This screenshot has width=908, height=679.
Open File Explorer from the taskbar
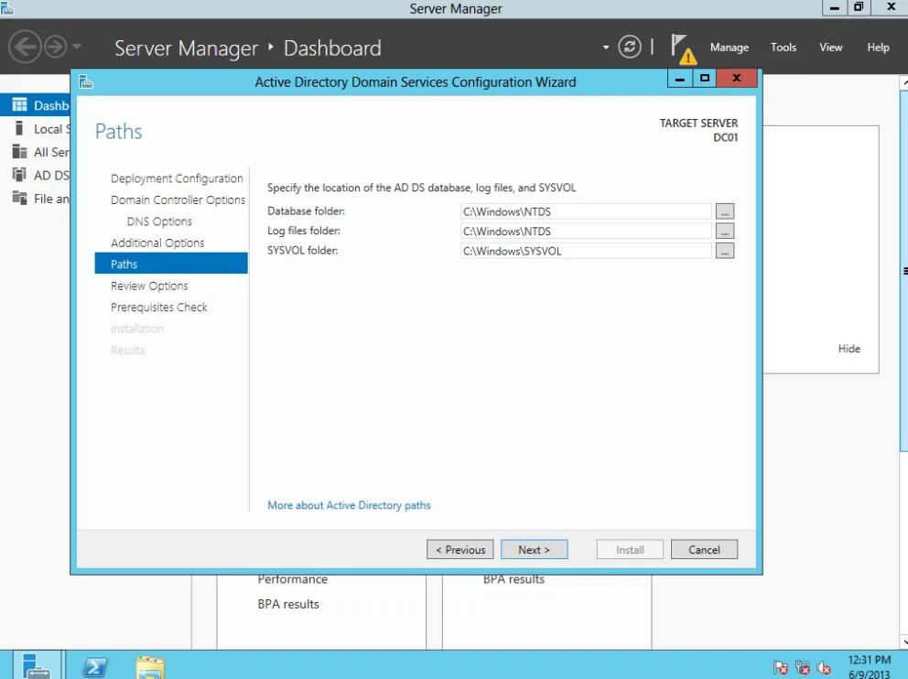pyautogui.click(x=150, y=667)
